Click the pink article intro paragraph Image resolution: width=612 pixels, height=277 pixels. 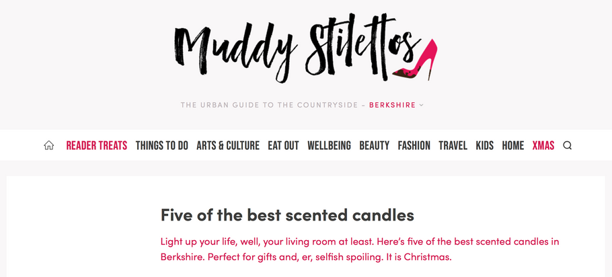(x=360, y=249)
